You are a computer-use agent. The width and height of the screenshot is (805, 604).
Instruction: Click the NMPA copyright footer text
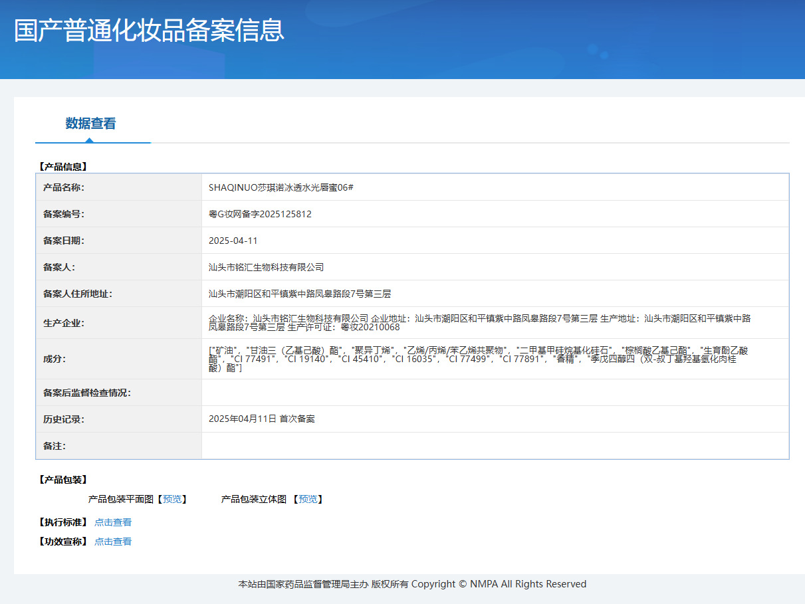(x=412, y=584)
